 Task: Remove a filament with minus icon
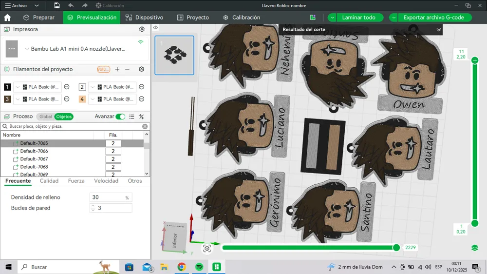pyautogui.click(x=127, y=69)
